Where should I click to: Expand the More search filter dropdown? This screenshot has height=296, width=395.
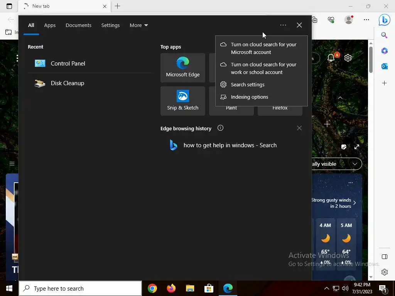pyautogui.click(x=139, y=25)
